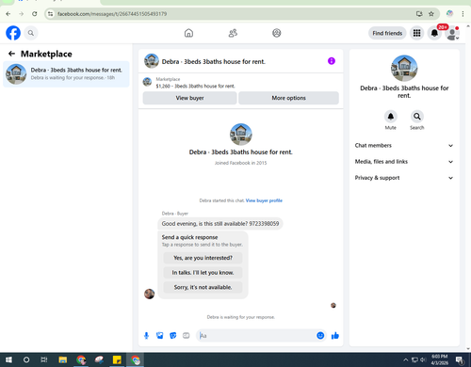Image resolution: width=471 pixels, height=367 pixels.
Task: Reload the page in the browser
Action: 35,14
